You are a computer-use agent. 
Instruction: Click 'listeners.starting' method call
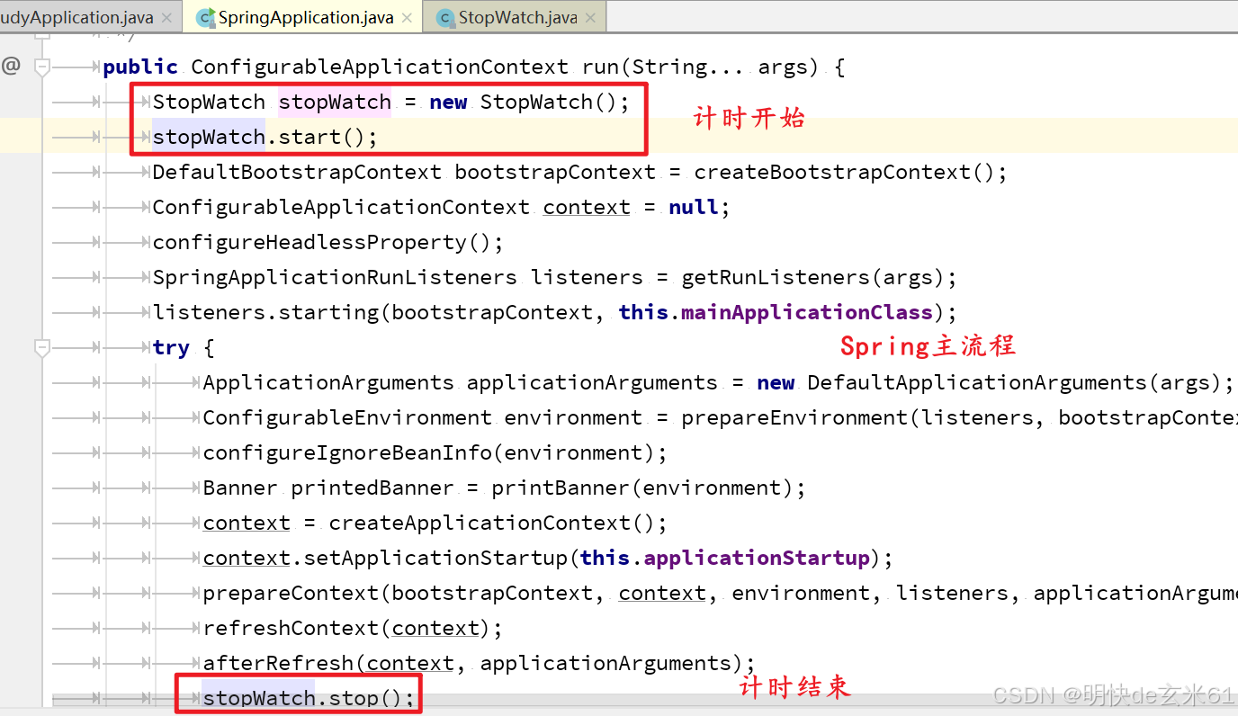[x=266, y=313]
